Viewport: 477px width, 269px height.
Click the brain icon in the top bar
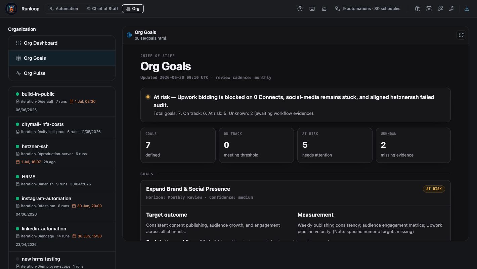(x=417, y=9)
